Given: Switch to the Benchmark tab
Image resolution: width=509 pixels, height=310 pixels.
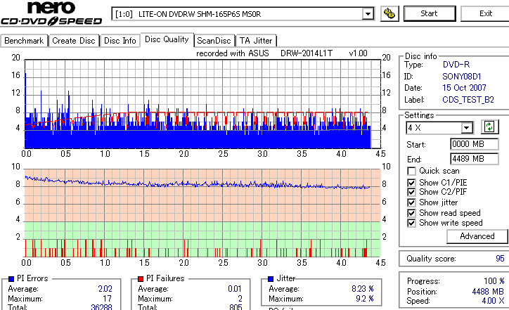Looking at the screenshot, I should [24, 41].
